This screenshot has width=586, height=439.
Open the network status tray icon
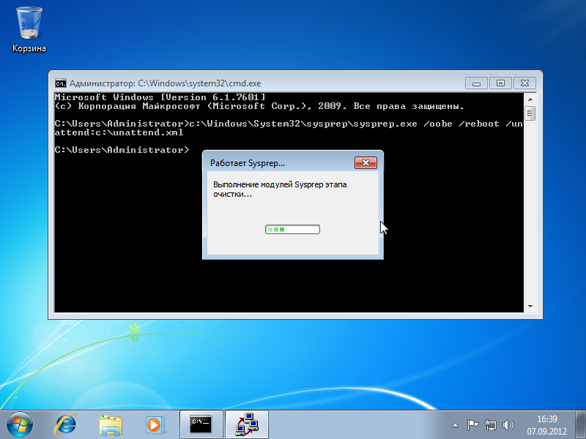point(490,425)
